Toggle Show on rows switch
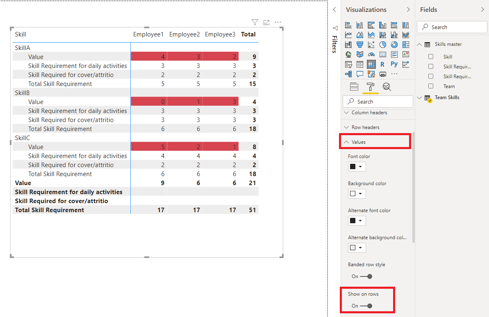This screenshot has height=317, width=489. click(x=366, y=306)
